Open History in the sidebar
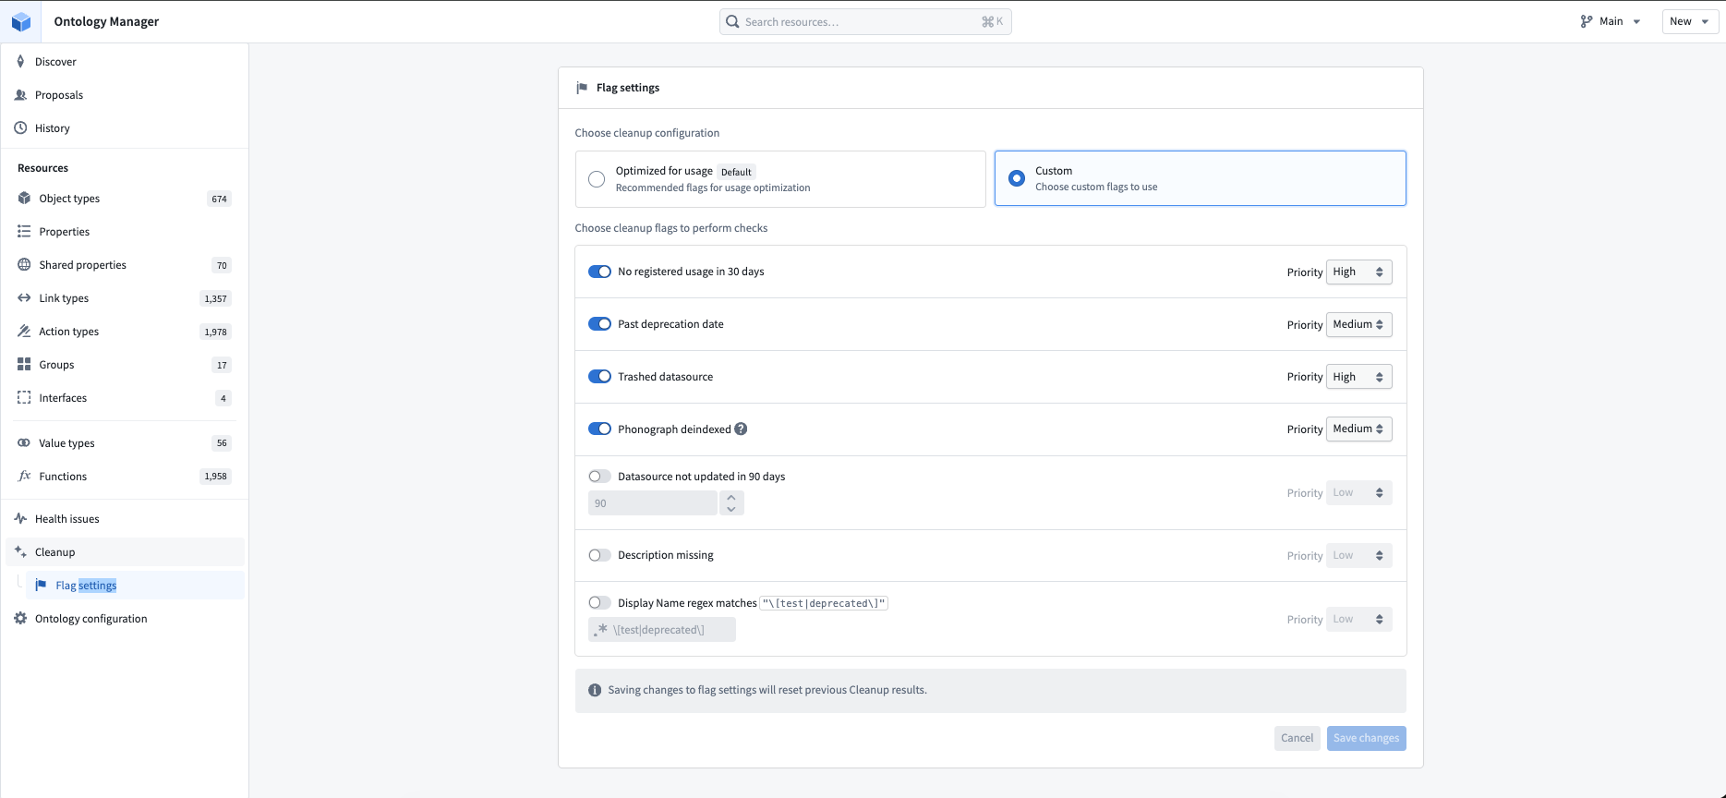This screenshot has width=1726, height=798. click(125, 128)
